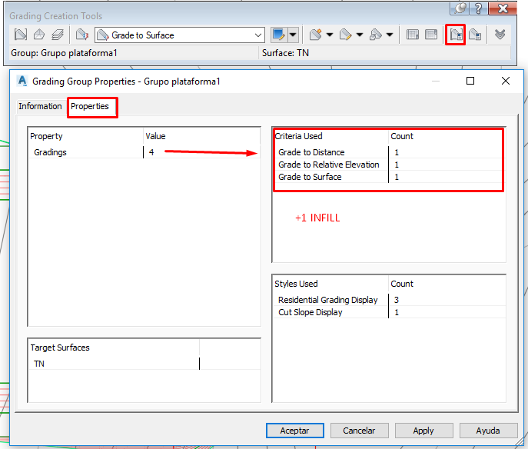The image size is (528, 449).
Task: Click the Group: Grupo plataforma1 status text
Action: tap(64, 53)
